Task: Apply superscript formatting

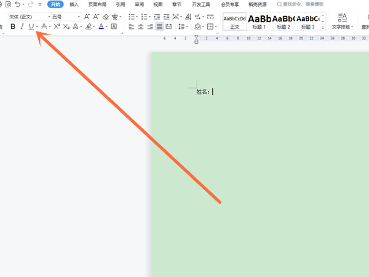Action: click(57, 27)
